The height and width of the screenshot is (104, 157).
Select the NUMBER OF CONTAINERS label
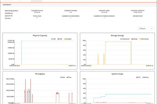pos(71,16)
